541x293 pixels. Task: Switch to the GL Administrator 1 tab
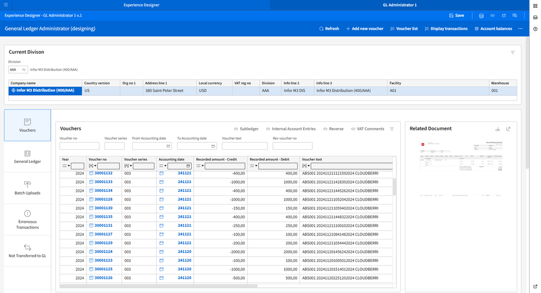coord(399,5)
